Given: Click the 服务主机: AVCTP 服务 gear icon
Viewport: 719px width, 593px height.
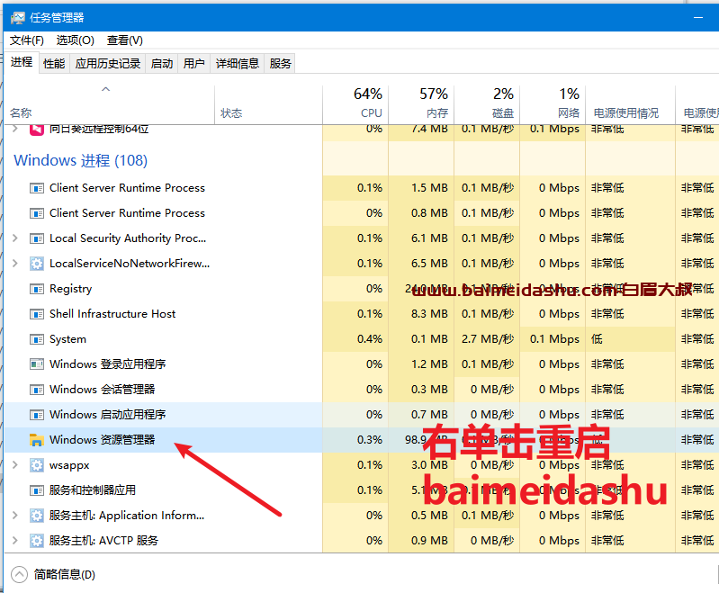Looking at the screenshot, I should pyautogui.click(x=37, y=541).
